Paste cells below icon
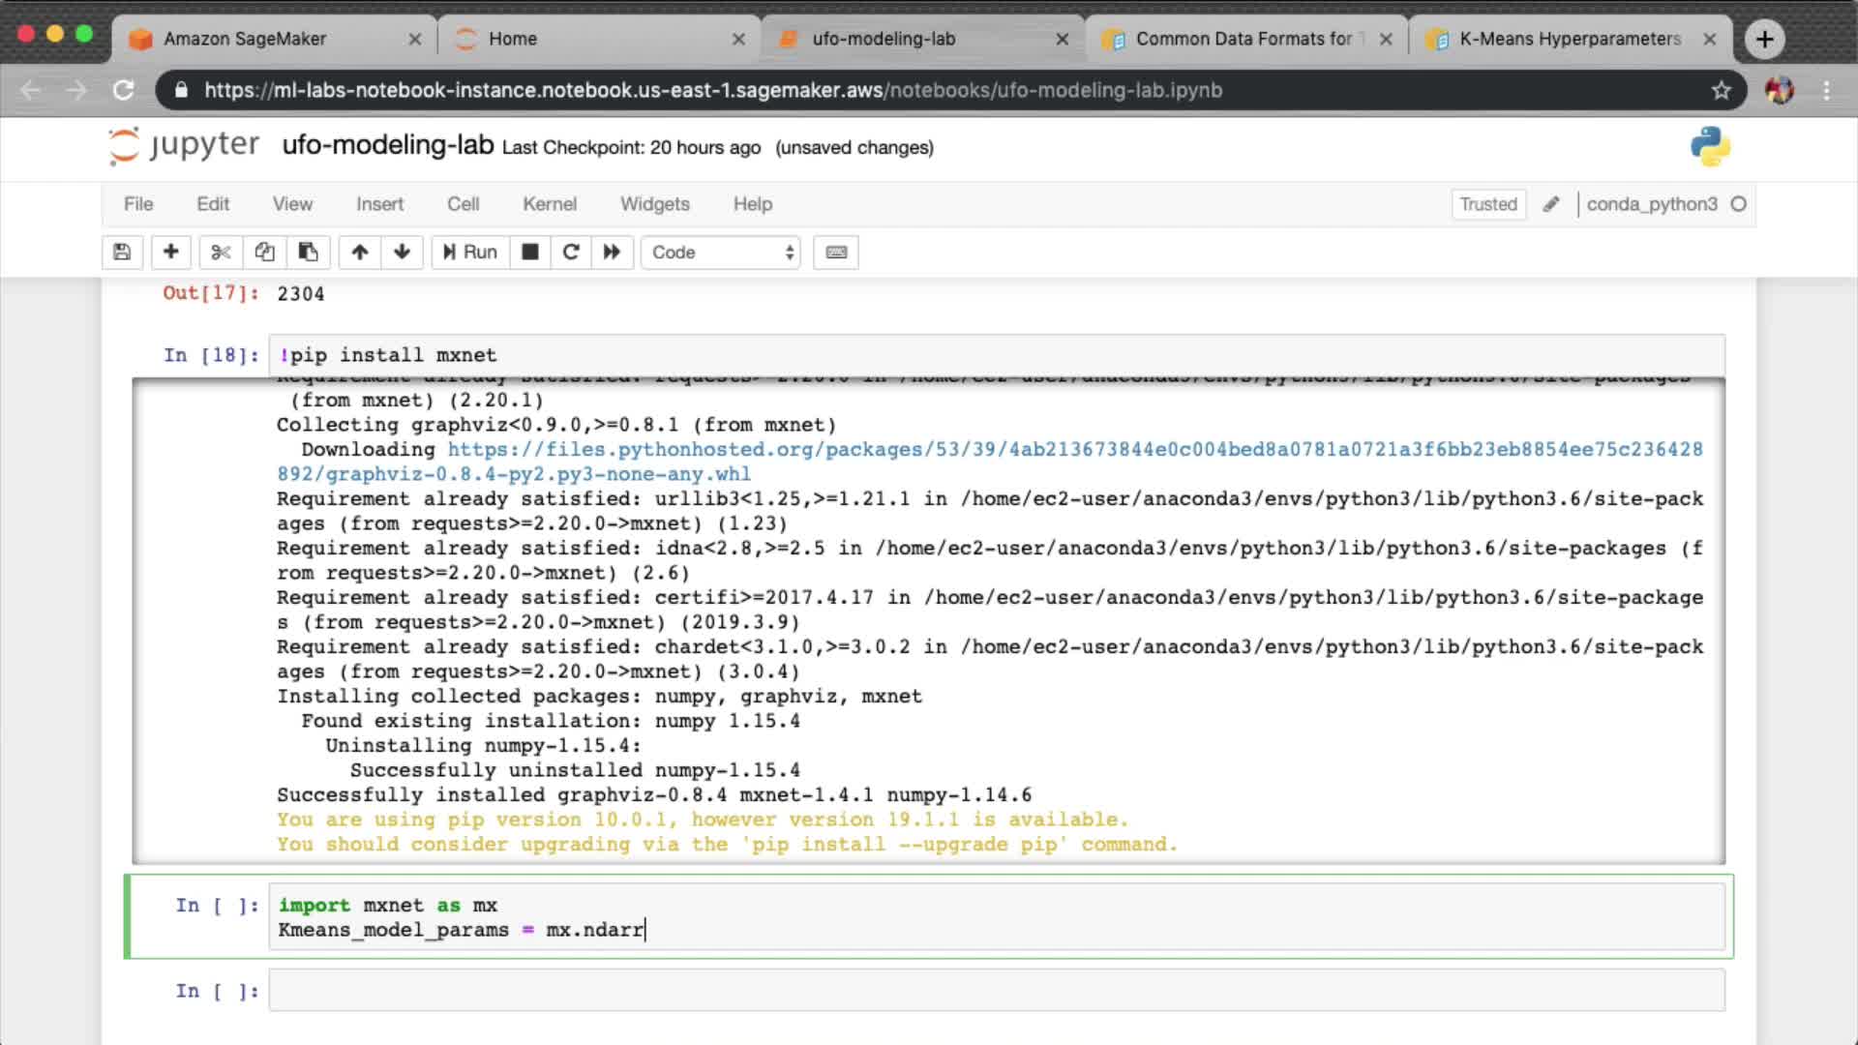The height and width of the screenshot is (1045, 1858). [x=308, y=253]
